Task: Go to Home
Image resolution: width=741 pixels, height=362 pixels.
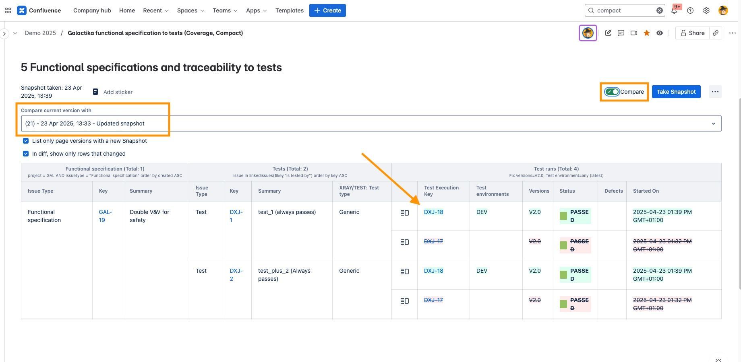Action: (x=127, y=10)
